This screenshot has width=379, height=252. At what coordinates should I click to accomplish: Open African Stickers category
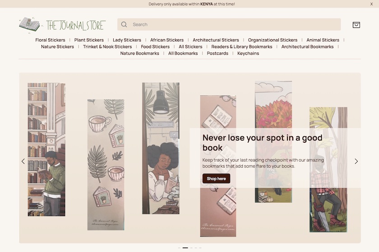(167, 40)
